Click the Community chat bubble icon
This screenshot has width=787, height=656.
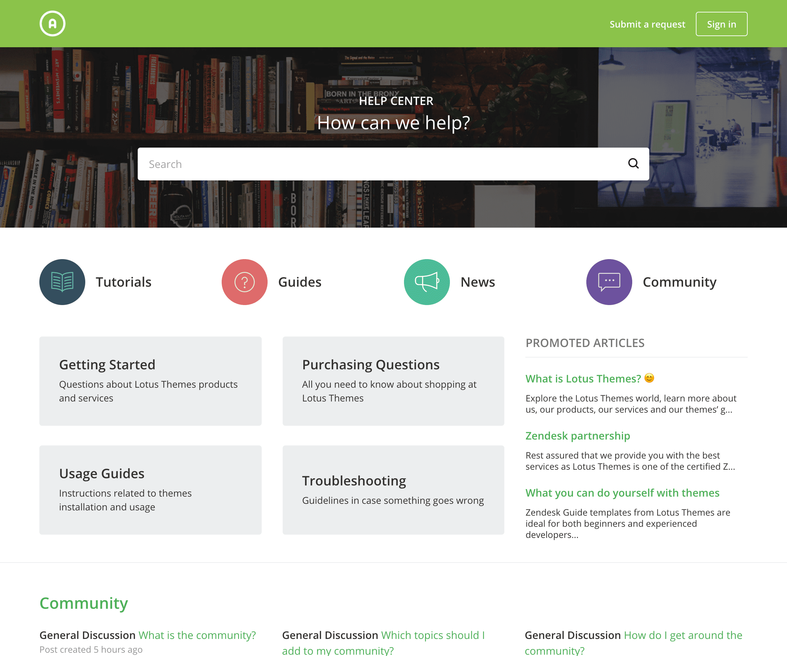(x=609, y=282)
